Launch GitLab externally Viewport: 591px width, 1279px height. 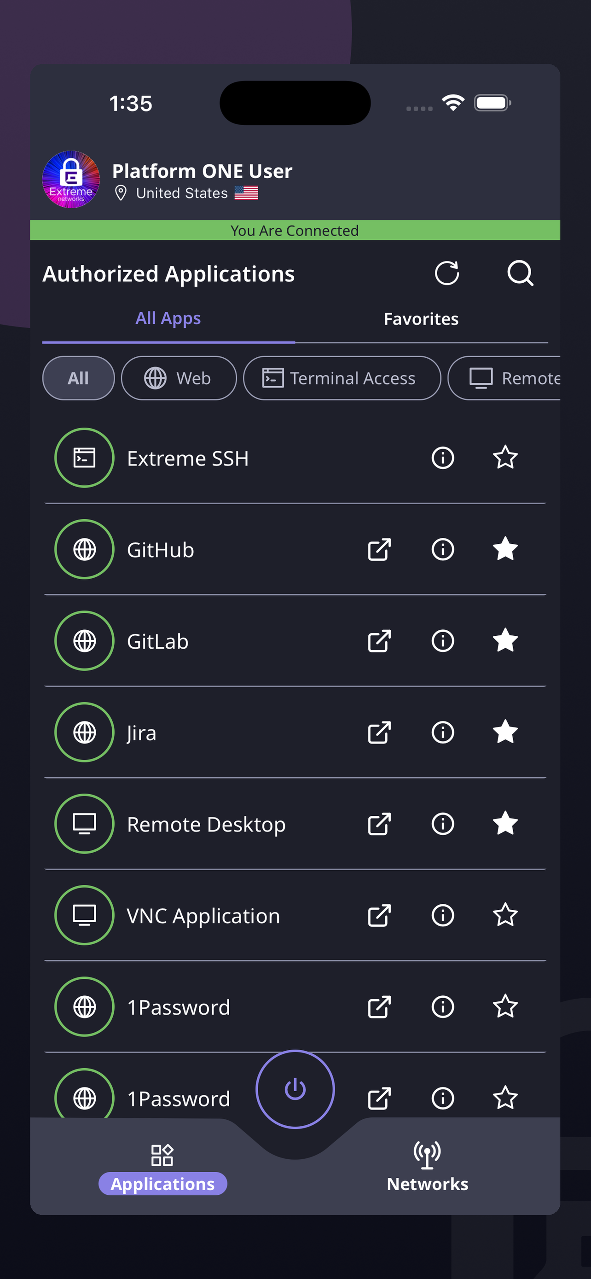[380, 640]
